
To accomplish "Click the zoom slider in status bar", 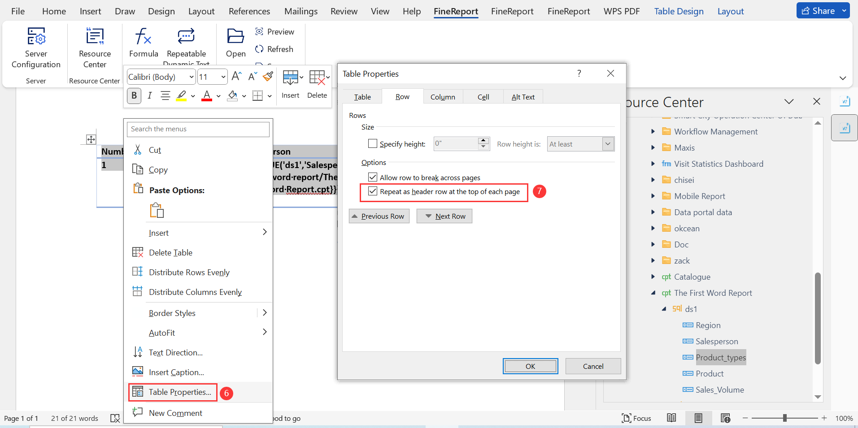I will pyautogui.click(x=785, y=418).
